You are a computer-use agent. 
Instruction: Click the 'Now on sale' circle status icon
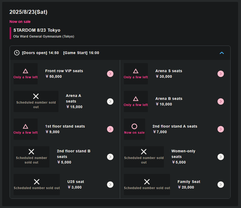[x=134, y=127]
